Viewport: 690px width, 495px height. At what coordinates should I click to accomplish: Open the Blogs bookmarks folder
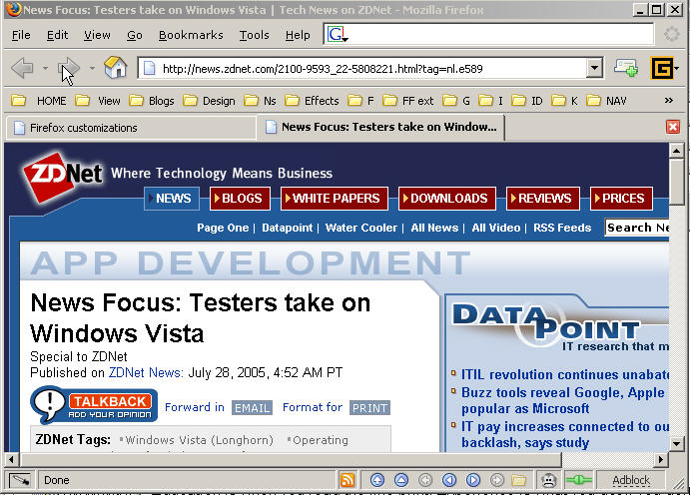pyautogui.click(x=152, y=101)
